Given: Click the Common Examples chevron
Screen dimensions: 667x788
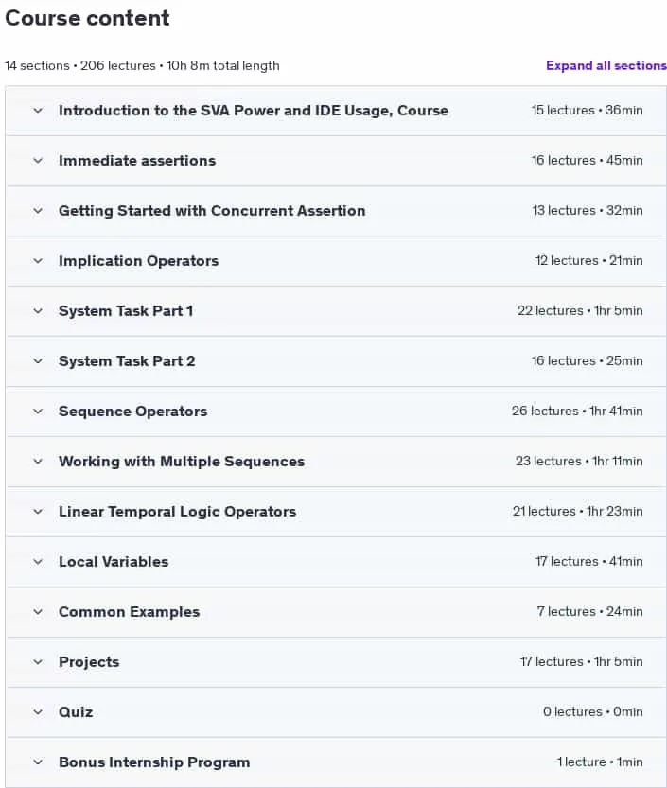Looking at the screenshot, I should 38,612.
